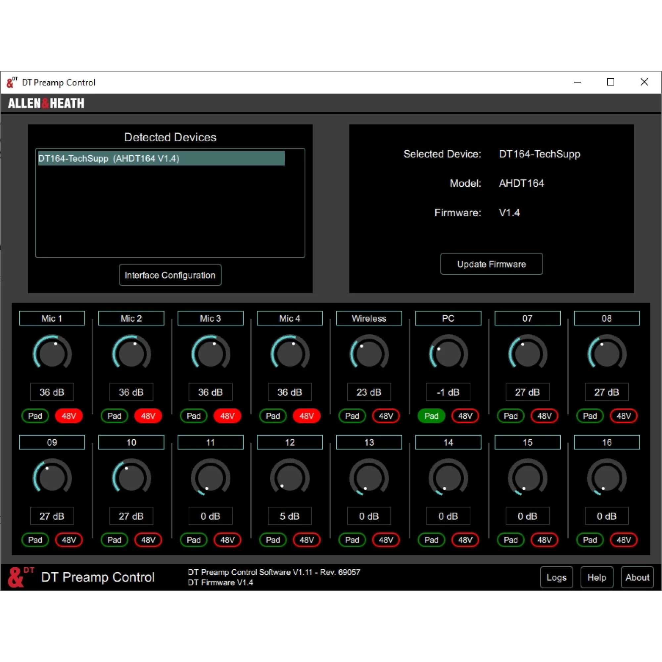The height and width of the screenshot is (662, 662).
Task: Click the Mic 2 gain knob
Action: click(x=131, y=353)
